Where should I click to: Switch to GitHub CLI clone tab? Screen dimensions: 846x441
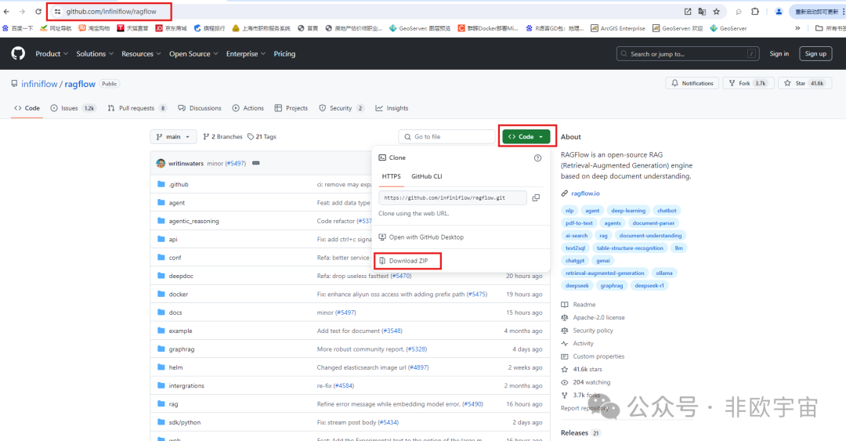click(427, 176)
